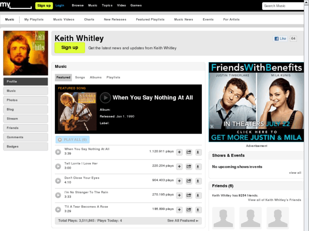The image size is (309, 231).
Task: Open the Browse menu
Action: [78, 6]
